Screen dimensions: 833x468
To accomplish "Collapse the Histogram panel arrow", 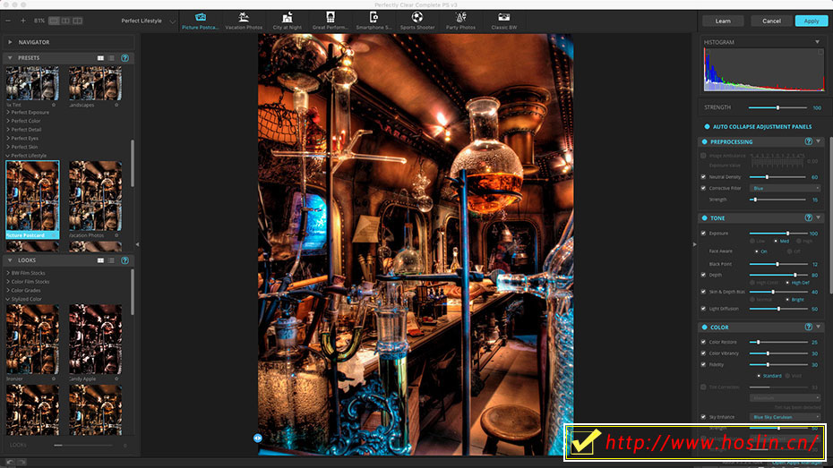I will coord(817,42).
